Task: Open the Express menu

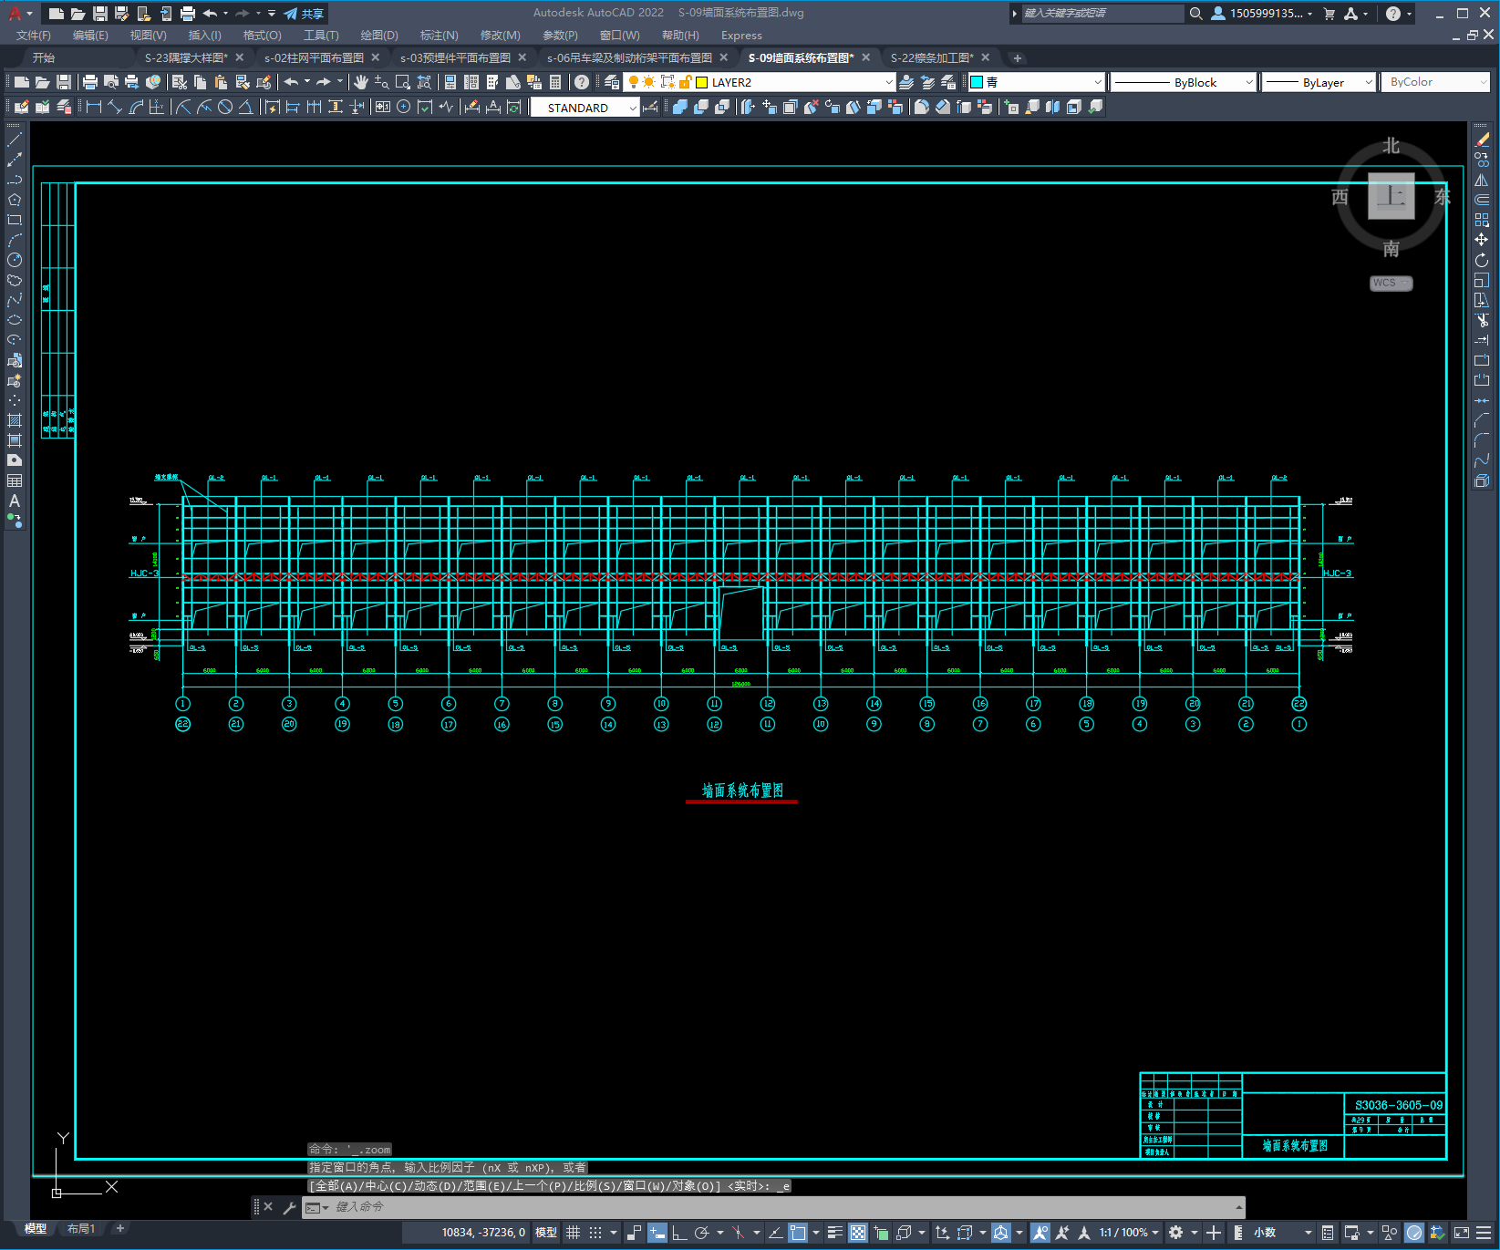Action: (x=741, y=36)
